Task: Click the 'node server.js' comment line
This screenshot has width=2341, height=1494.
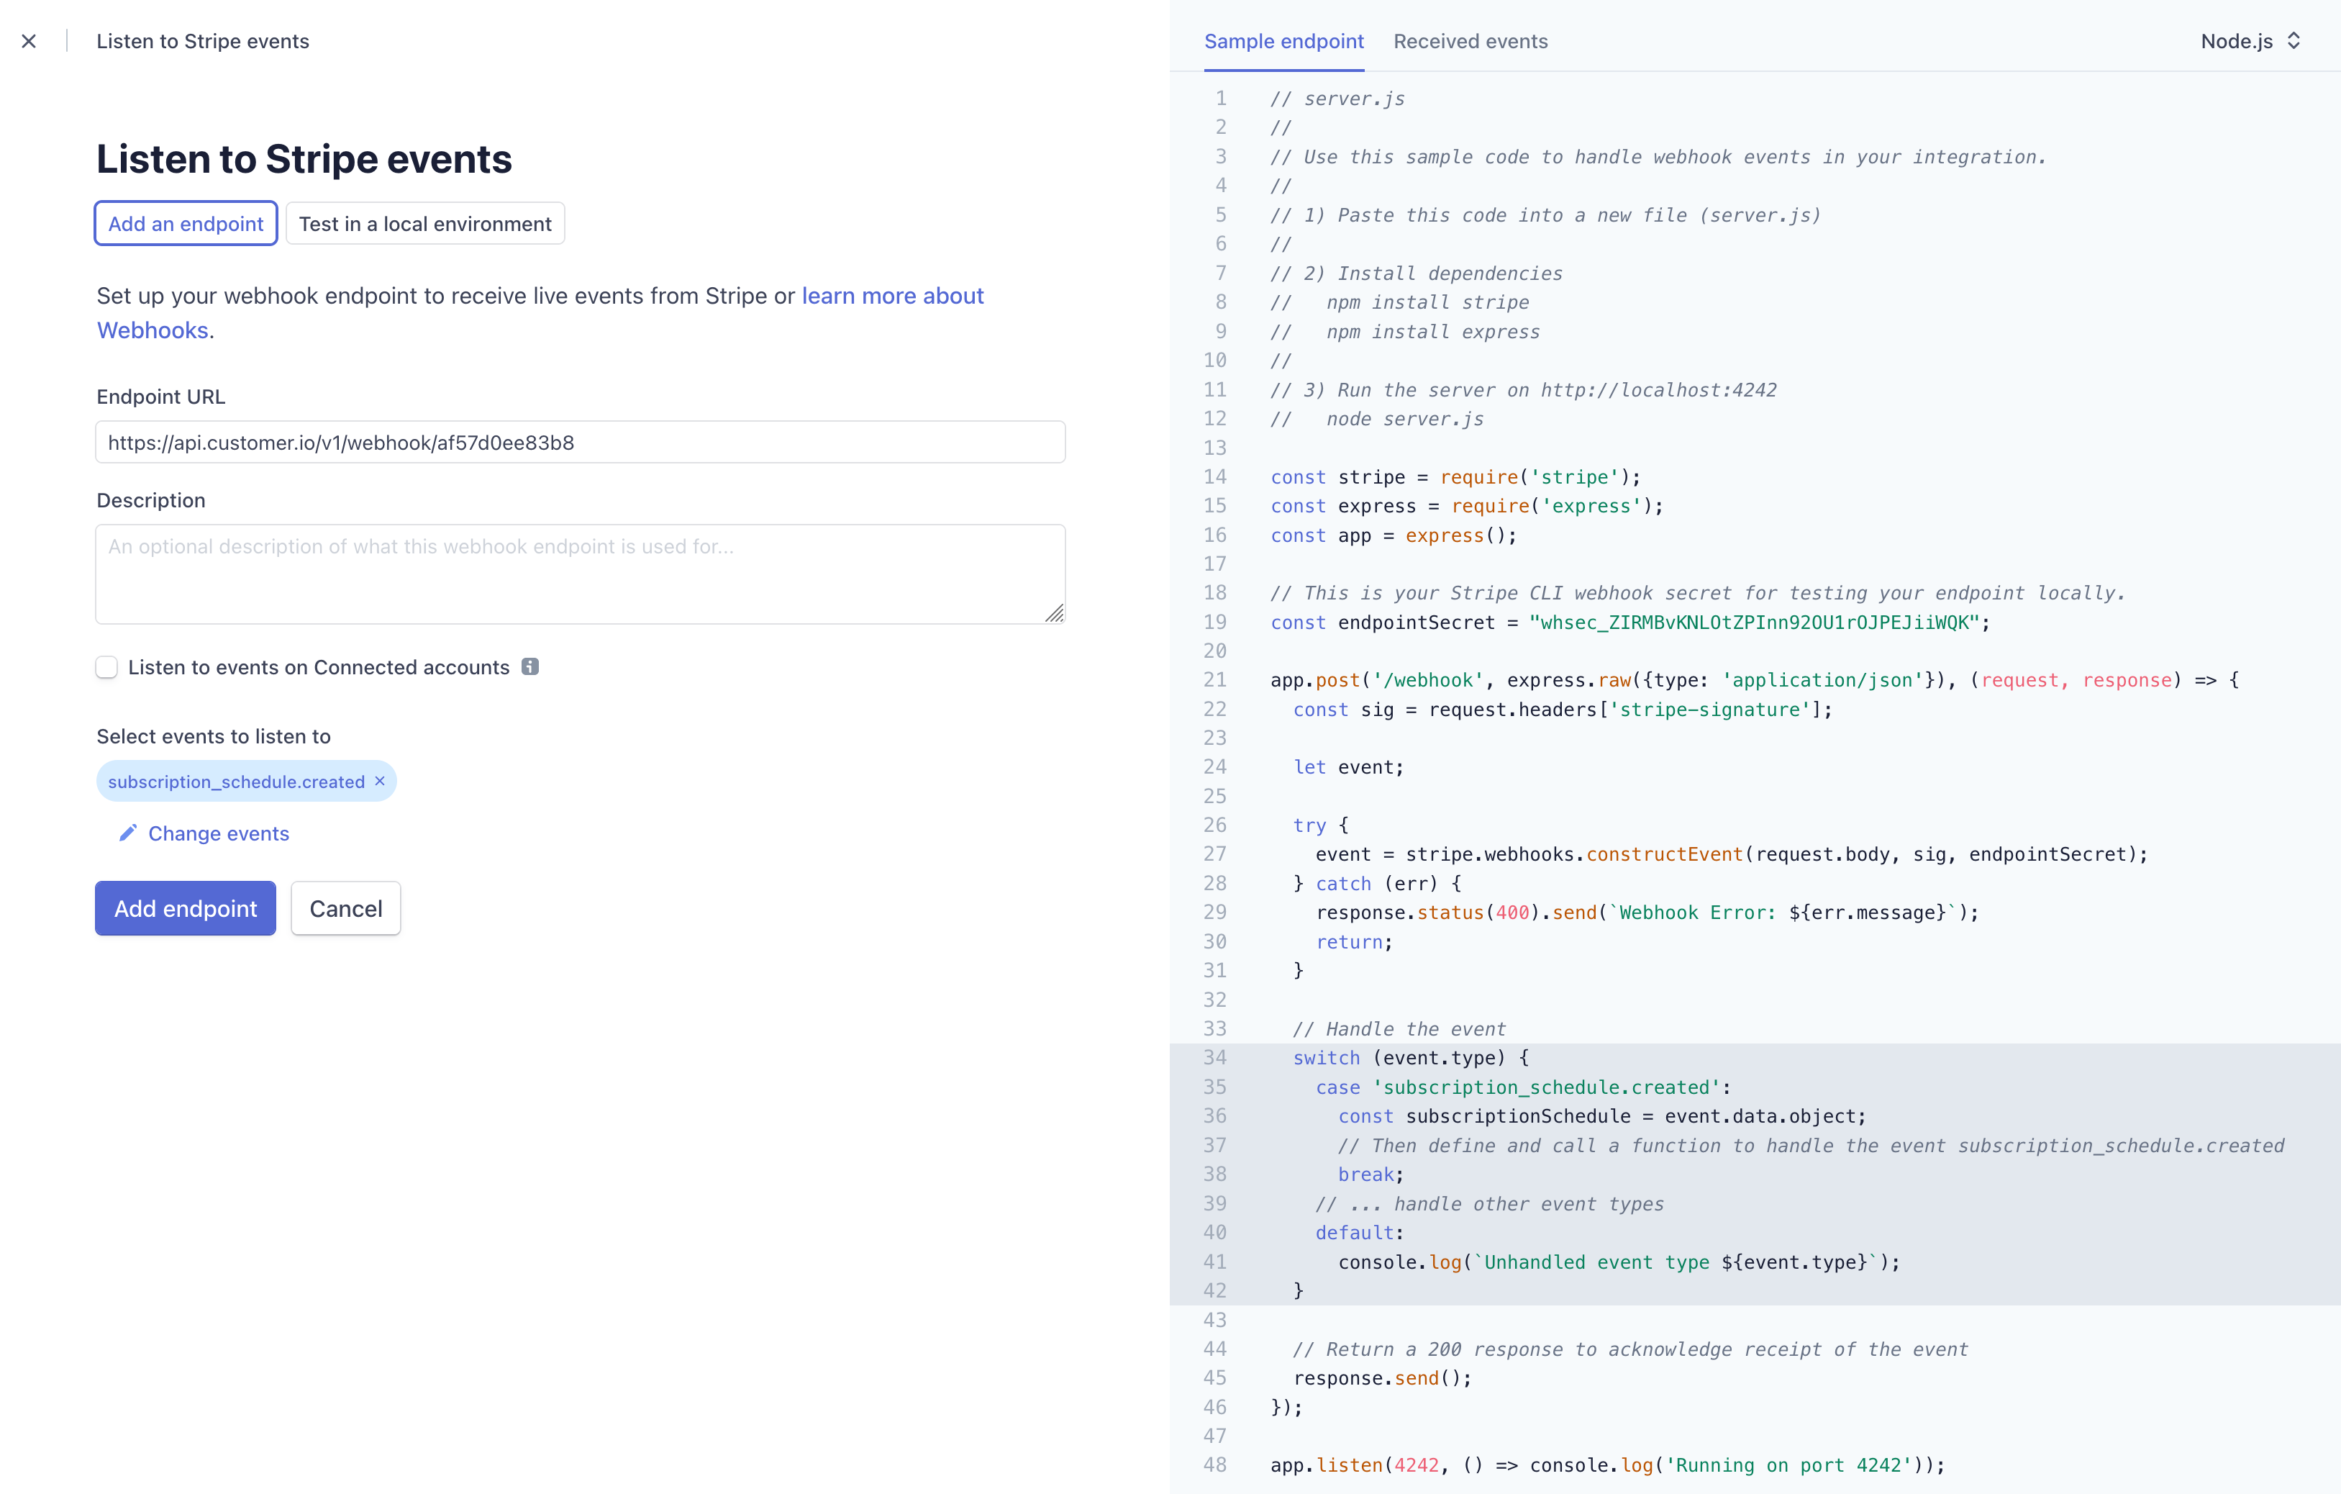Action: pos(1378,420)
